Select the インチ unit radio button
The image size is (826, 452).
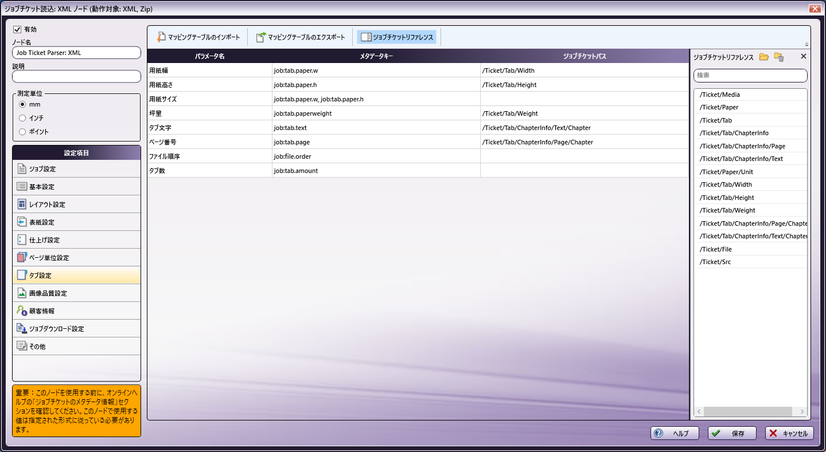22,118
